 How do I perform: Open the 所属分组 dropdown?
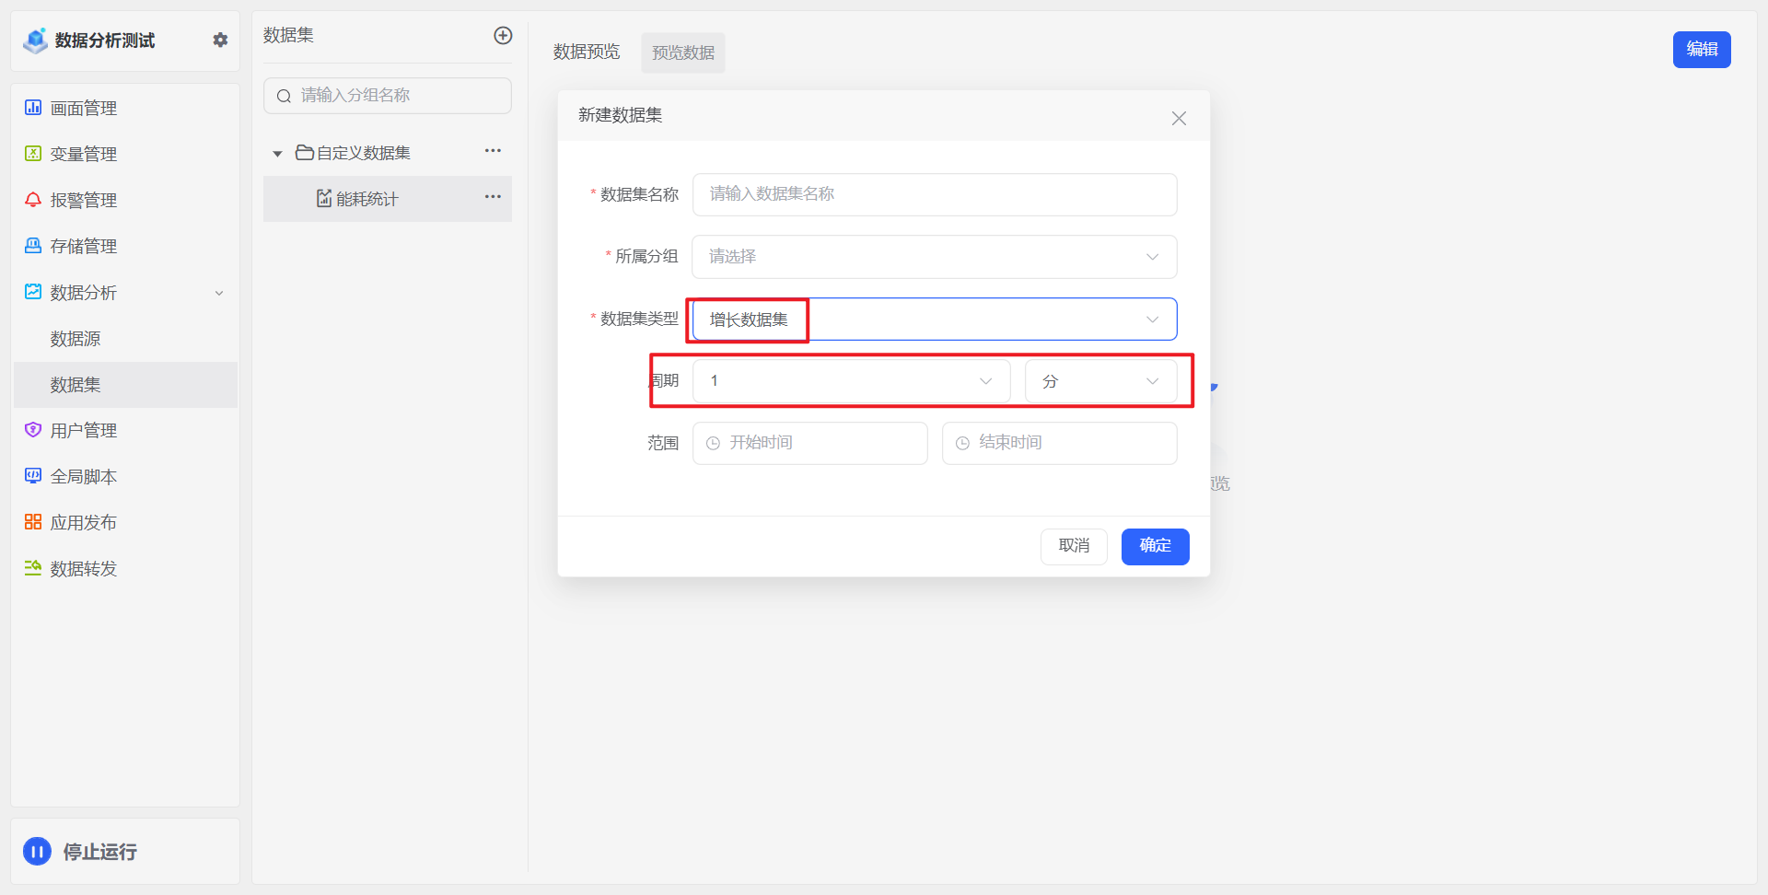point(934,257)
